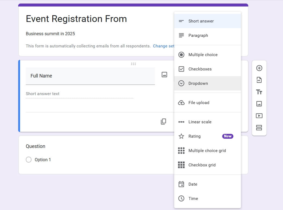Screen dimensions: 283x210
Task: Select the Add title and description Tt icon
Action: [x=259, y=92]
